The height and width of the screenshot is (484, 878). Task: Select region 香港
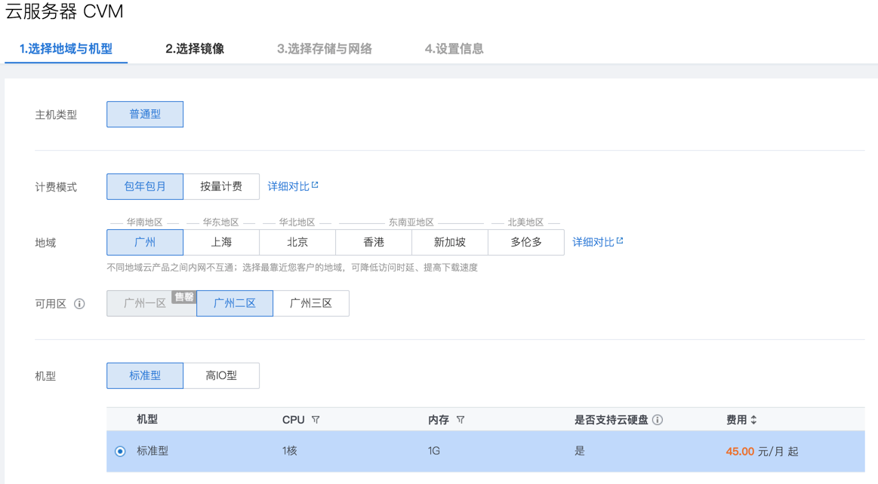(374, 242)
